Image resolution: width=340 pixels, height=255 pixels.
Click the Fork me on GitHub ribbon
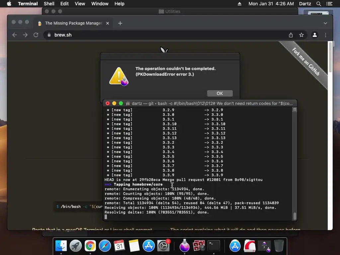(x=306, y=61)
